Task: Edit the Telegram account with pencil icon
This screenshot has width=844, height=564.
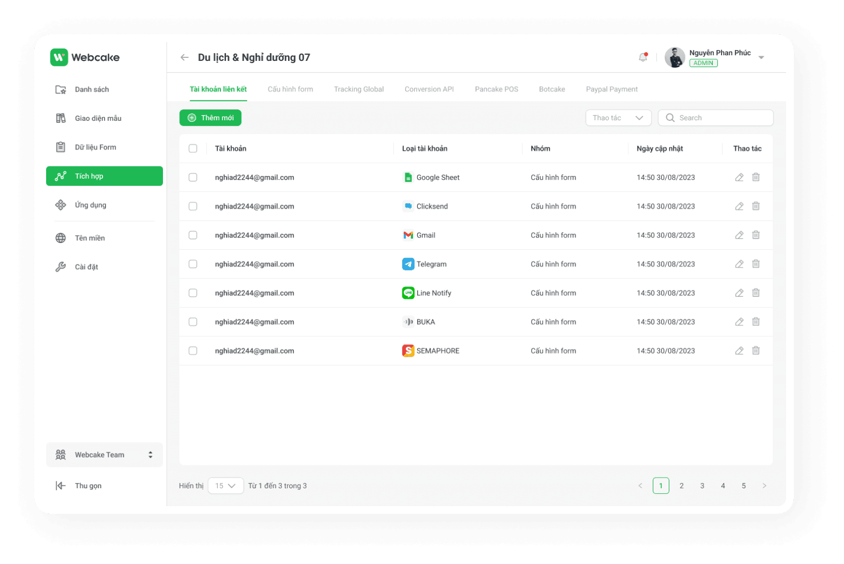Action: [x=739, y=264]
